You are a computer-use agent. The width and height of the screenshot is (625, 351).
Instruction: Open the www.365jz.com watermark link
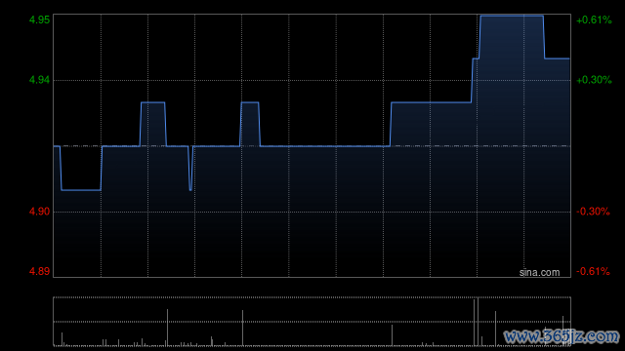pos(562,336)
